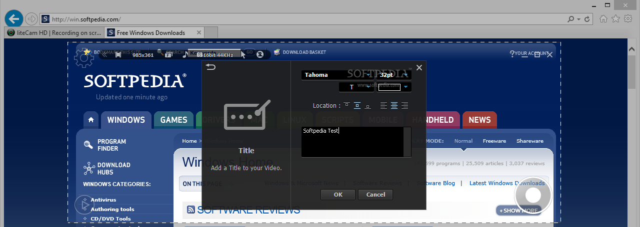Click the title text box scrollbar
The width and height of the screenshot is (640, 227).
pyautogui.click(x=407, y=142)
